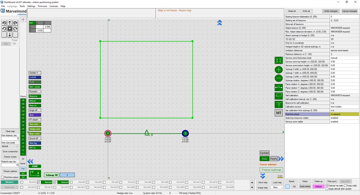Click the M1 map mode icon
The image size is (360, 195).
point(279,113)
